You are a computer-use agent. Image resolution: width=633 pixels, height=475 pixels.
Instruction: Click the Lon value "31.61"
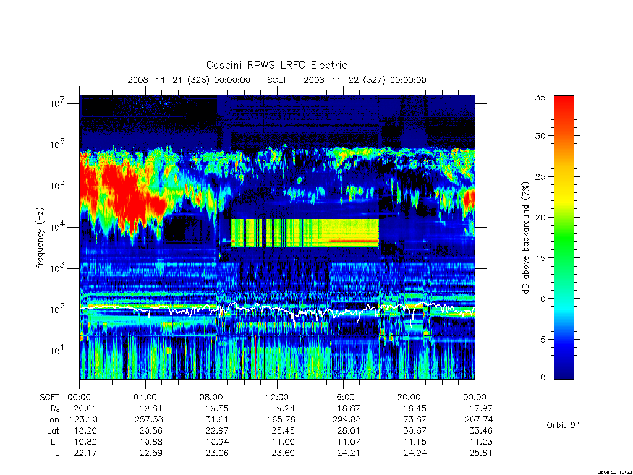point(217,420)
